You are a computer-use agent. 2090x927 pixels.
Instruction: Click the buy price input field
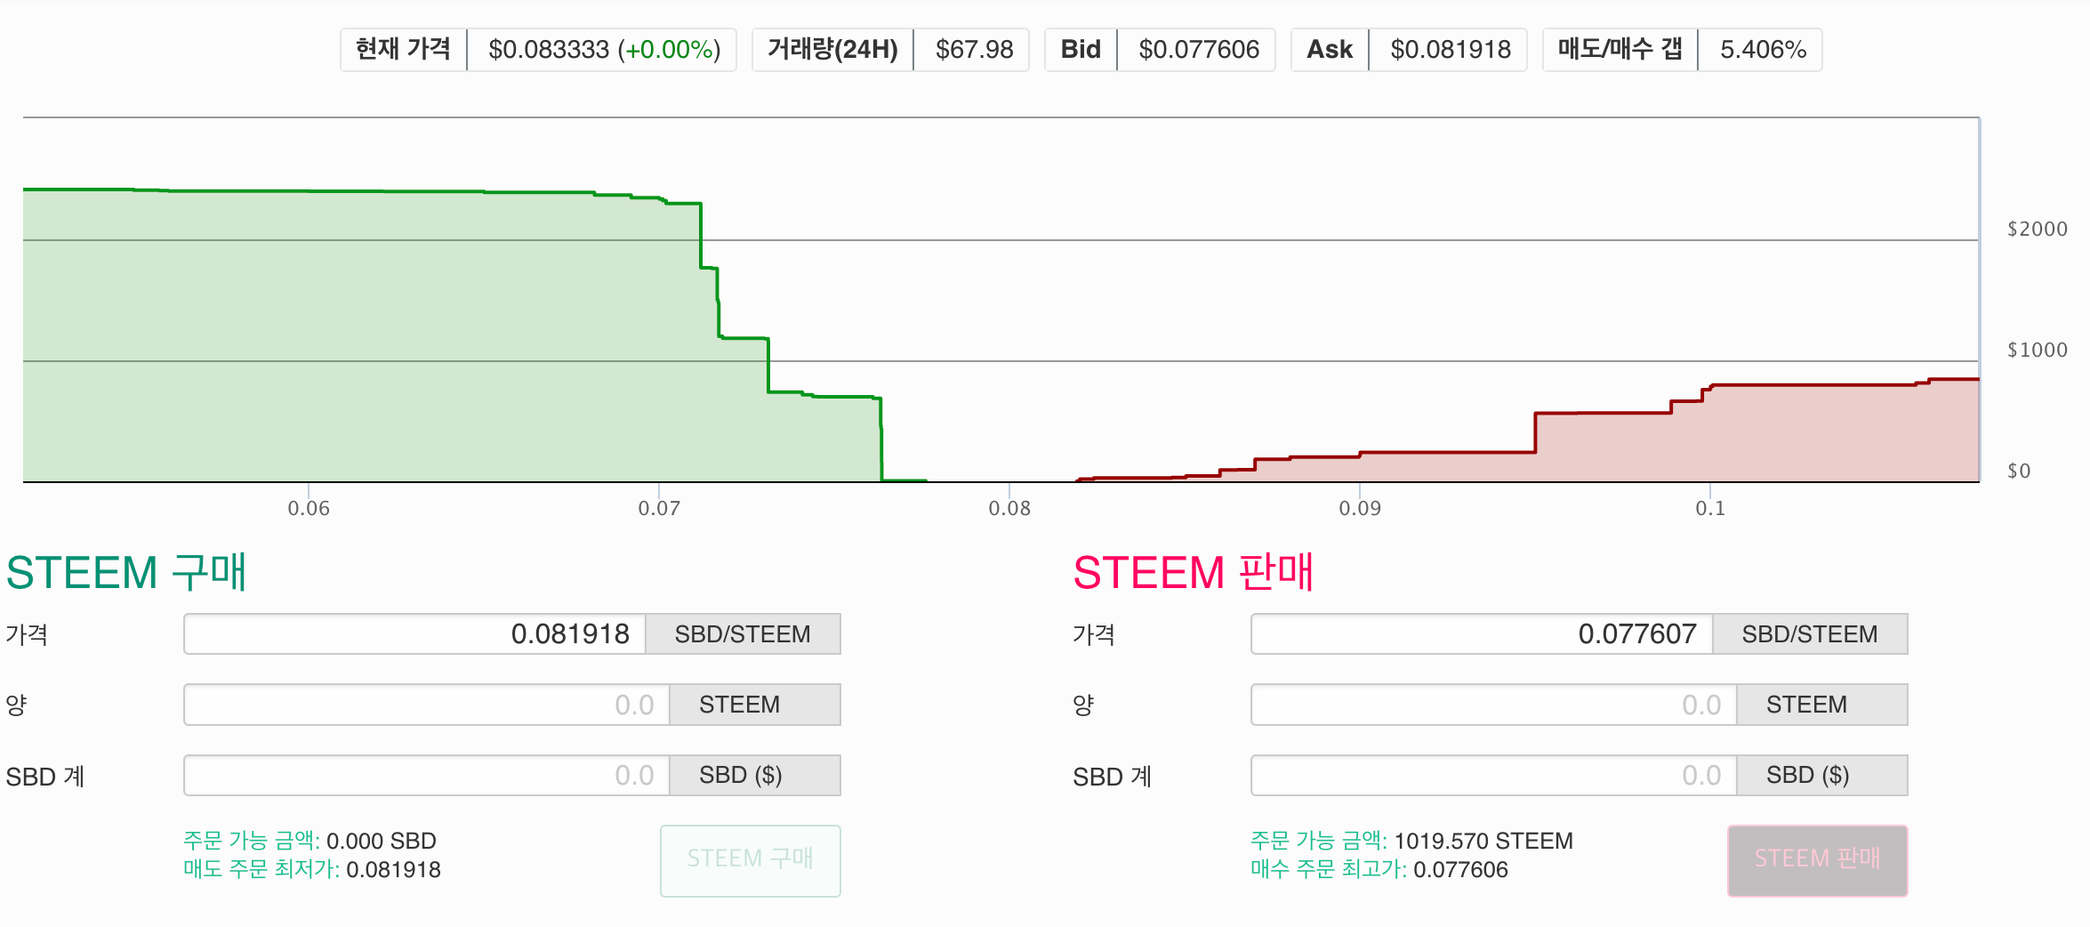[414, 634]
